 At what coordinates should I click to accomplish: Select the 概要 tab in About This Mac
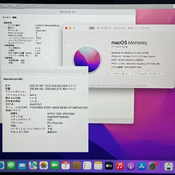click(92, 28)
